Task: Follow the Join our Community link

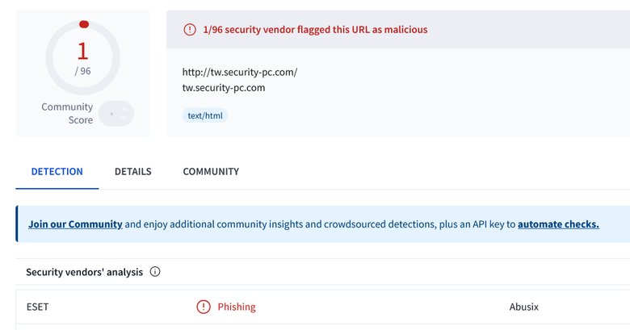Action: [75, 224]
